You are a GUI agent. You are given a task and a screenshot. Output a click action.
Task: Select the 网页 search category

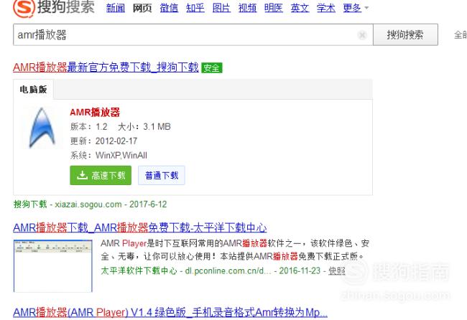pyautogui.click(x=142, y=8)
